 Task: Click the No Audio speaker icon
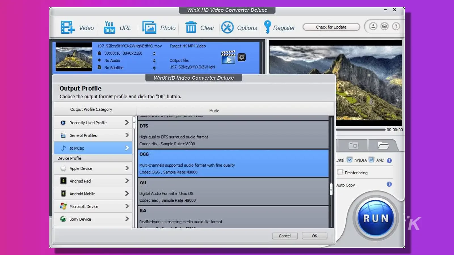[x=99, y=60]
